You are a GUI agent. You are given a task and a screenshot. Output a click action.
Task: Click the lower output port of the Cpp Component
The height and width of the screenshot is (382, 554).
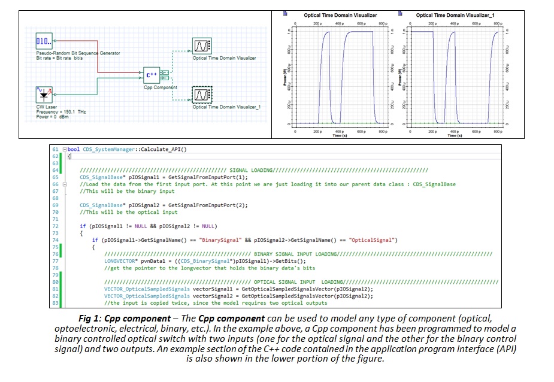pos(162,77)
